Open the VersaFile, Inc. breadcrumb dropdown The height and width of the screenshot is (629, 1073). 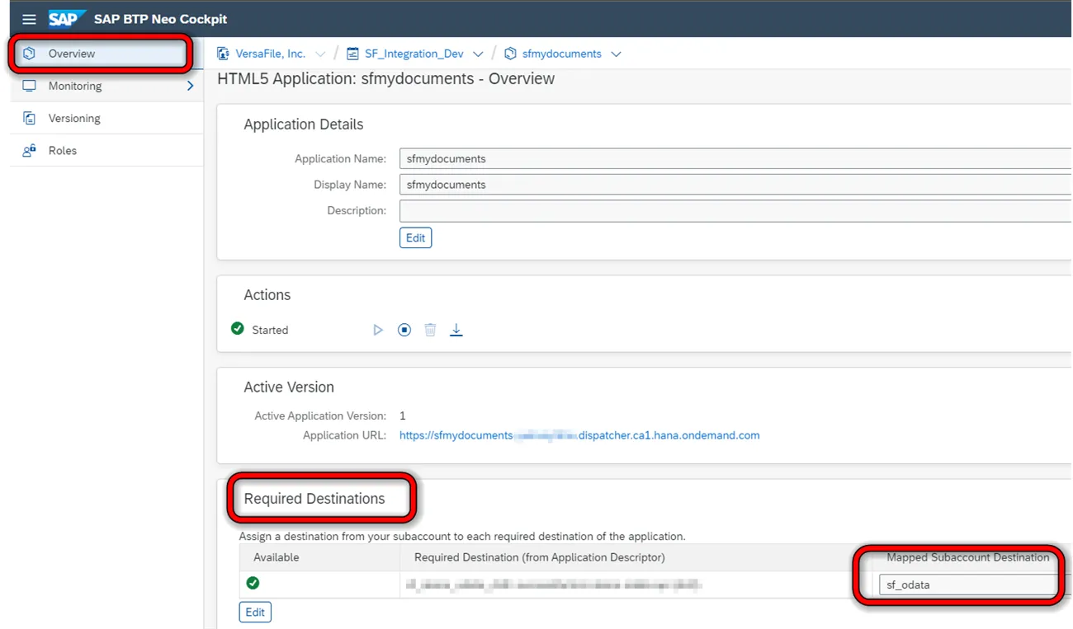point(320,54)
